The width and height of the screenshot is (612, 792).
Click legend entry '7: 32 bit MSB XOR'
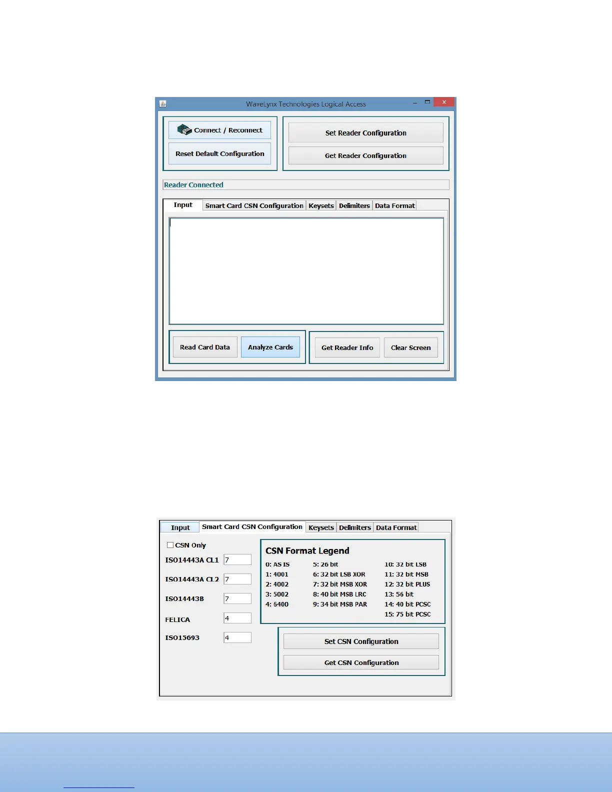click(x=340, y=584)
